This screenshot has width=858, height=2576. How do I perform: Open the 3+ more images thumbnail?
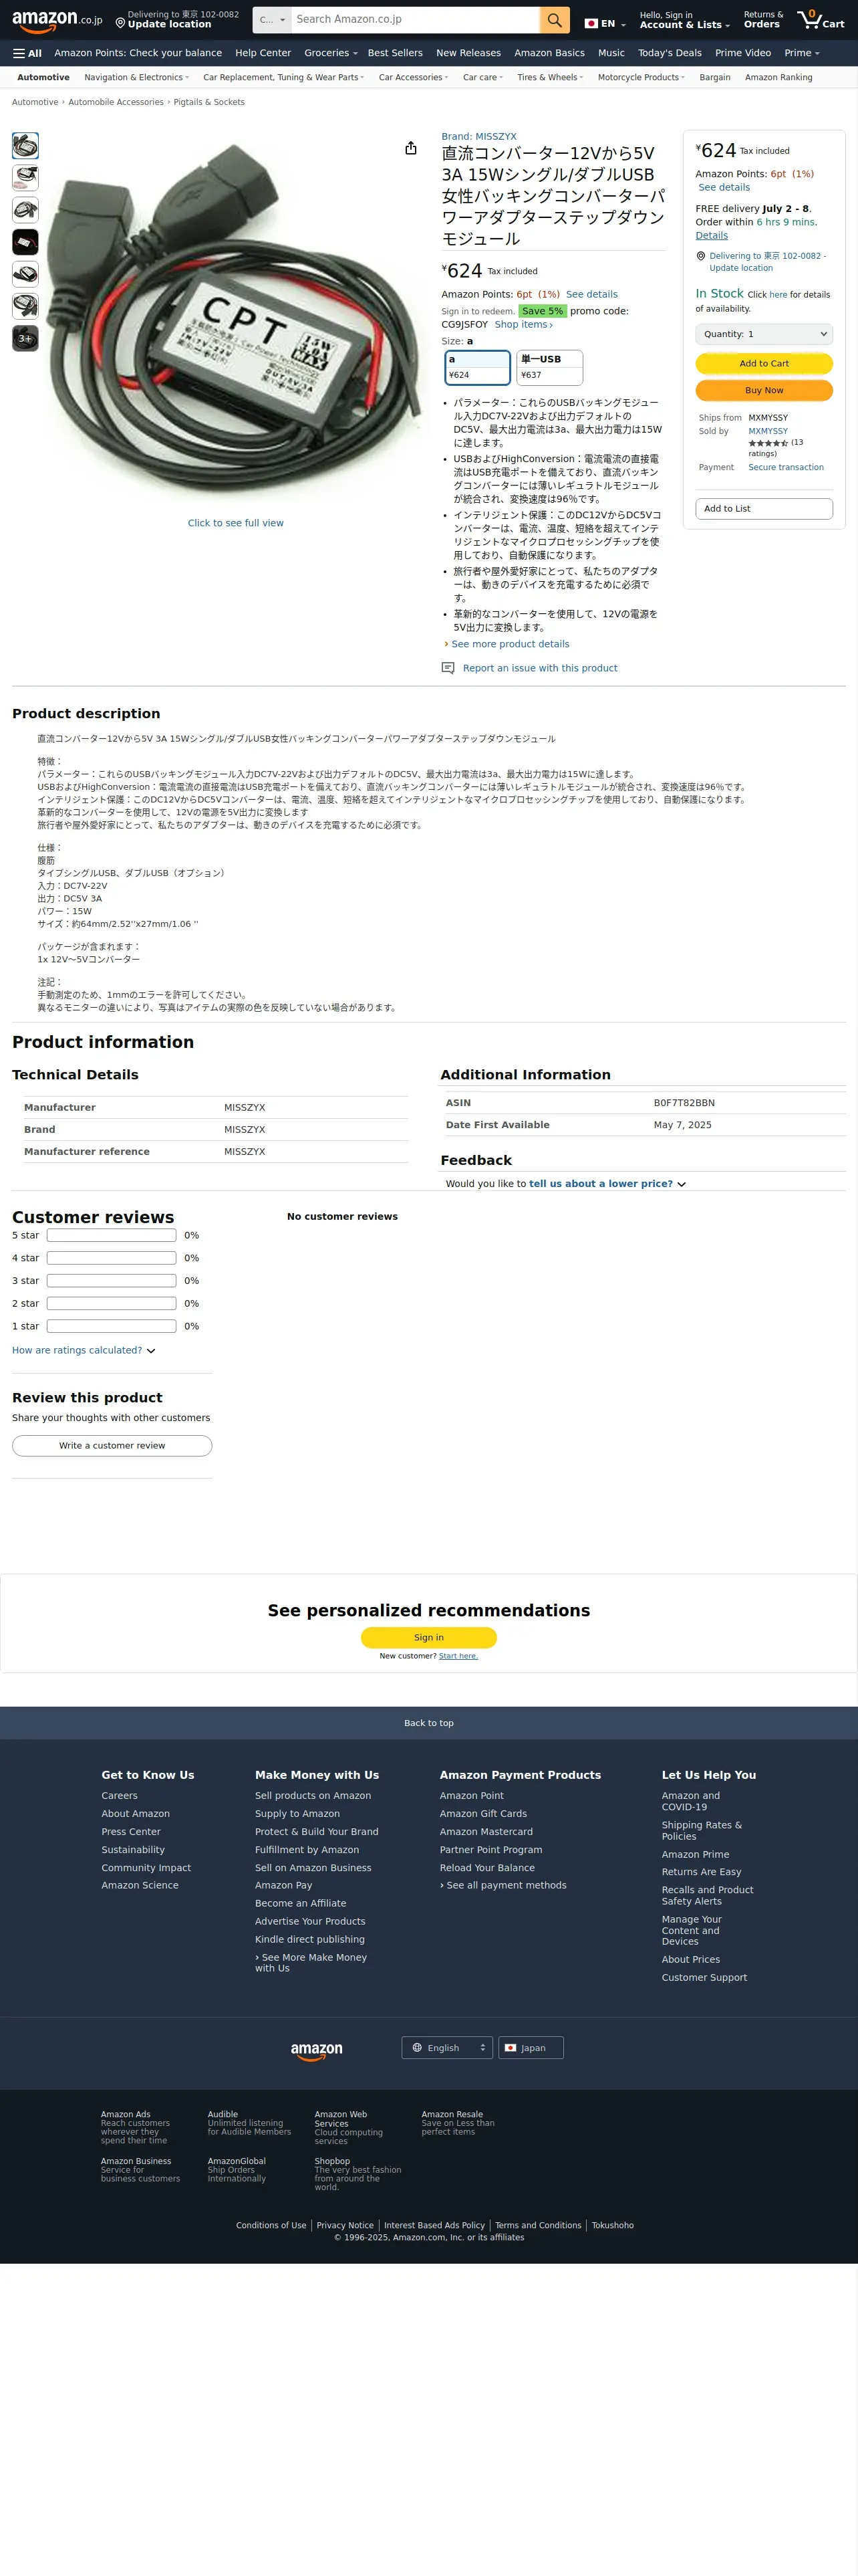coord(25,338)
